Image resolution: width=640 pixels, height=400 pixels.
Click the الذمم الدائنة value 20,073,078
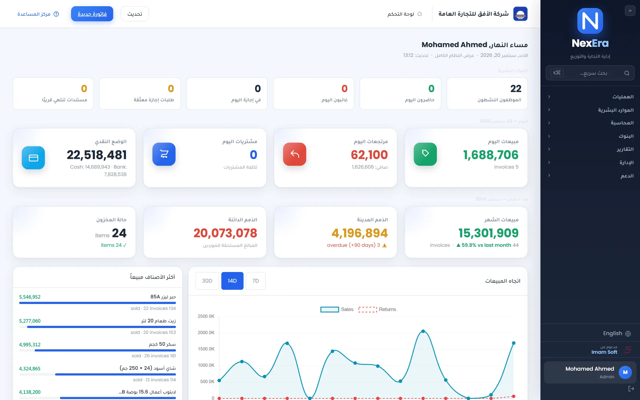point(225,233)
